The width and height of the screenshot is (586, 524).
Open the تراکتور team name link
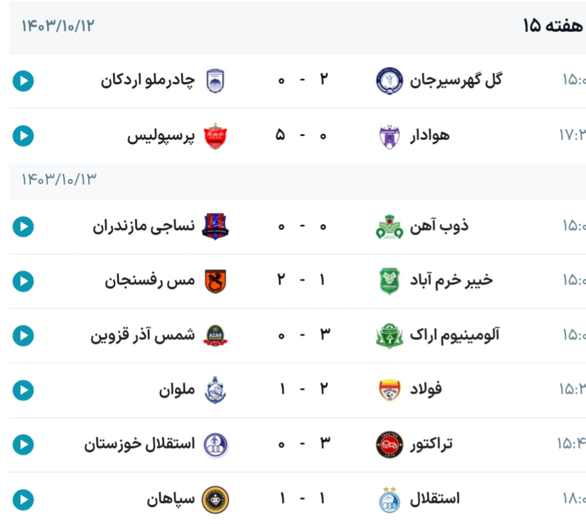pos(431,444)
